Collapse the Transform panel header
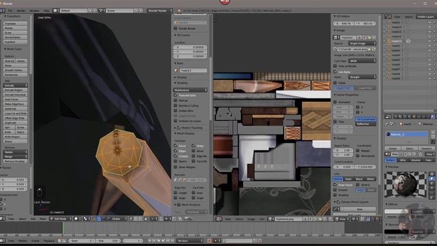 (12, 16)
